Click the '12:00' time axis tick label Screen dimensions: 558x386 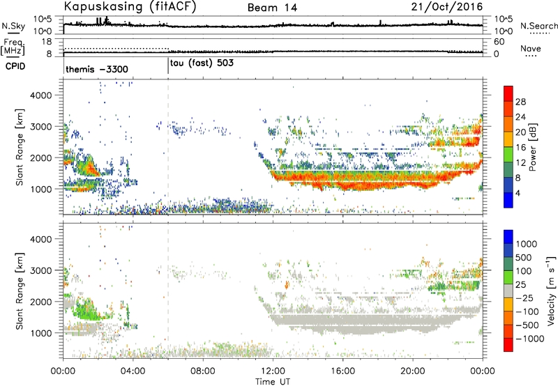click(x=273, y=371)
